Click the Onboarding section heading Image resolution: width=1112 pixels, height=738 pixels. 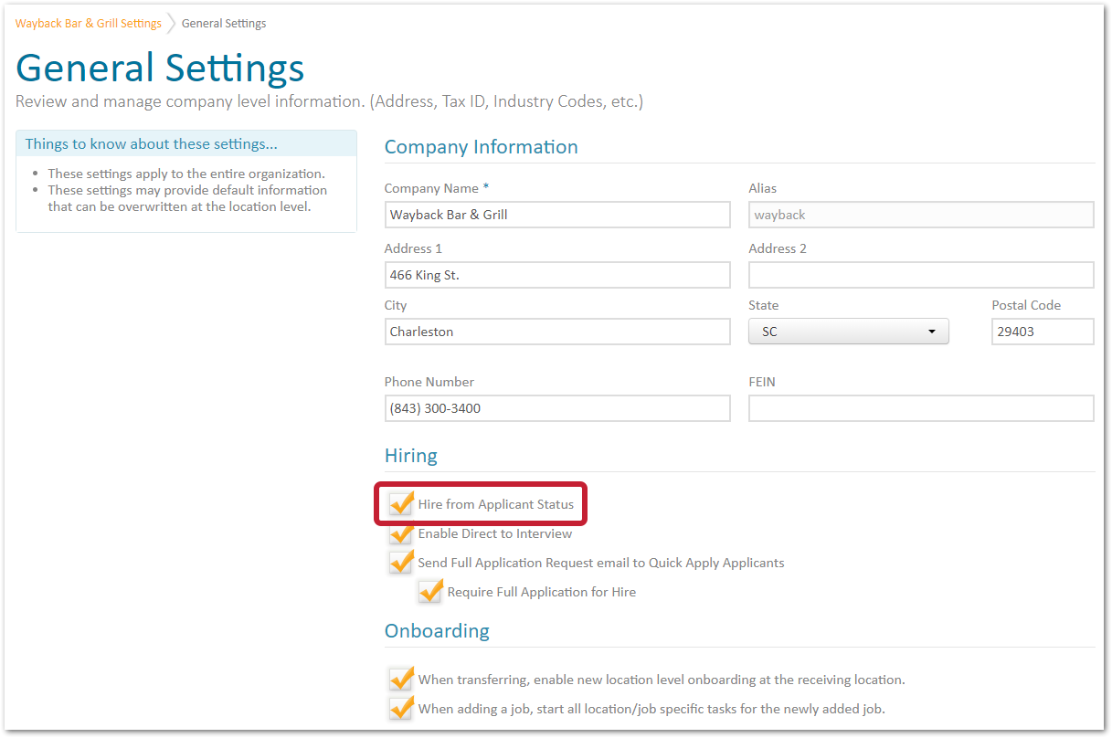click(437, 630)
